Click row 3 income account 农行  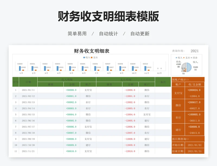(x=88, y=102)
